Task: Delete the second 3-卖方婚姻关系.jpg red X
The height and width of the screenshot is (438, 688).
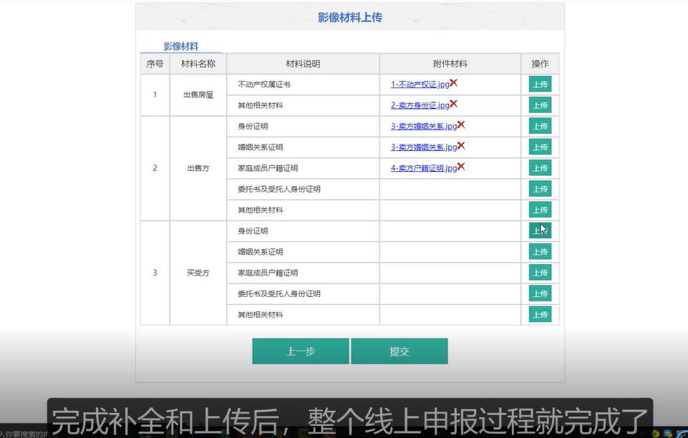Action: [462, 145]
